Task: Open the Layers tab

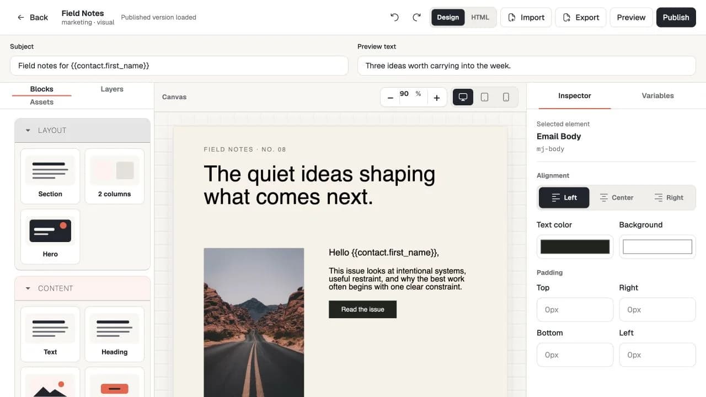Action: click(112, 89)
